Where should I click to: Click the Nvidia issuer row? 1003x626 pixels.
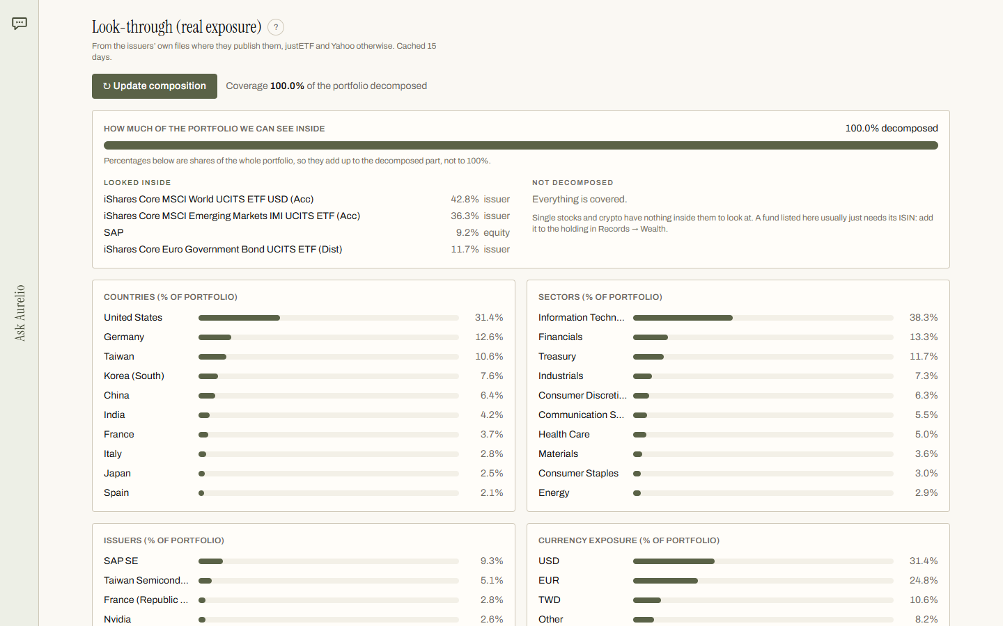pyautogui.click(x=304, y=618)
